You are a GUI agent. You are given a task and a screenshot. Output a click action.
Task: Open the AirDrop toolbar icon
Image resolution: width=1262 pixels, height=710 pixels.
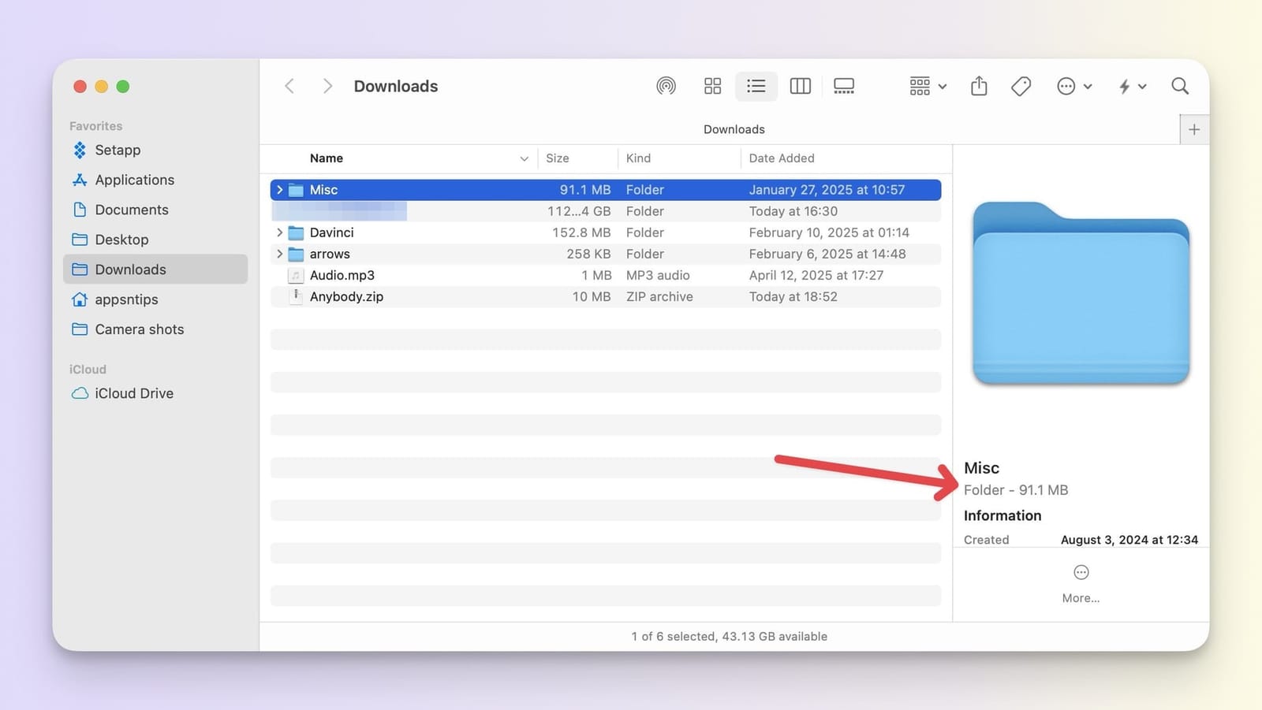(666, 86)
